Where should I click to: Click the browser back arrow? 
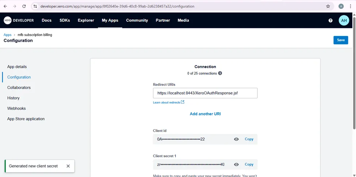(5, 6)
